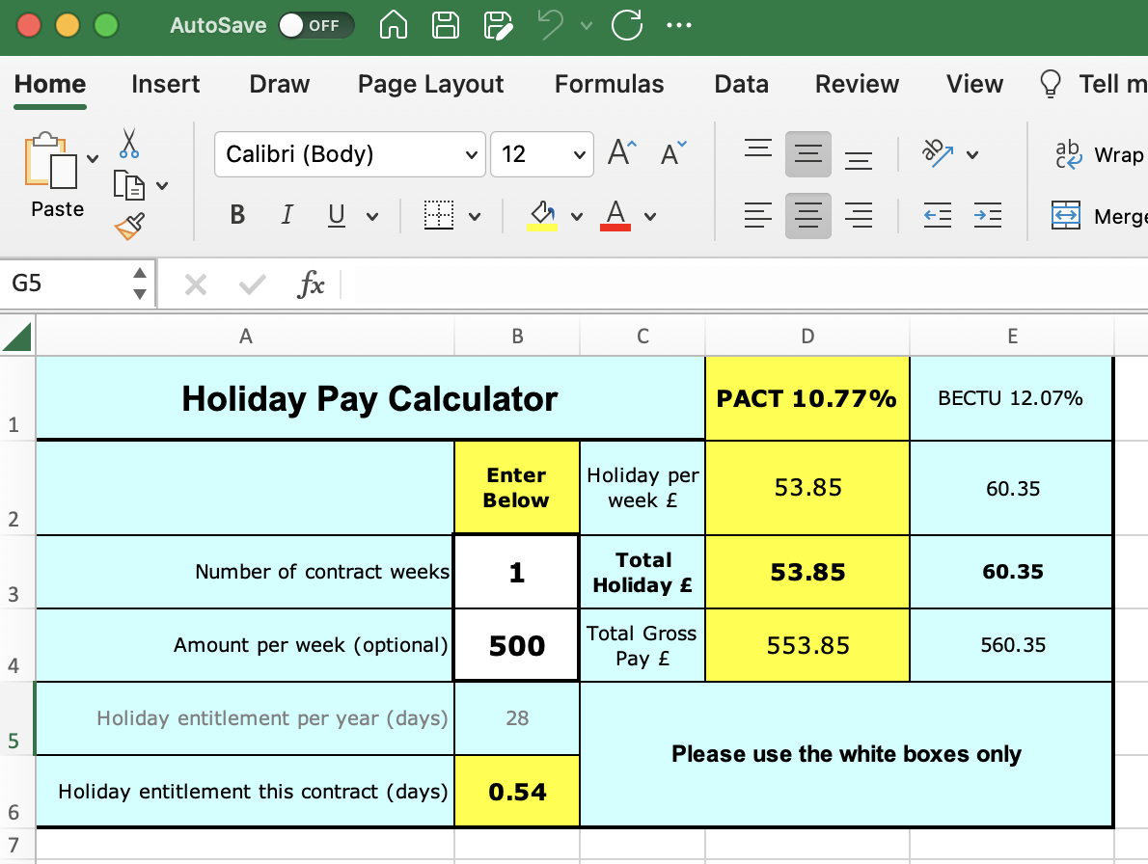Click the Align Left icon
Viewport: 1148px width, 864px height.
[757, 215]
